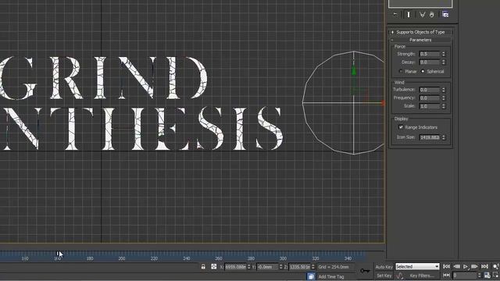Click the Grid = 254.0mm readout
The width and height of the screenshot is (500, 281).
pos(334,267)
